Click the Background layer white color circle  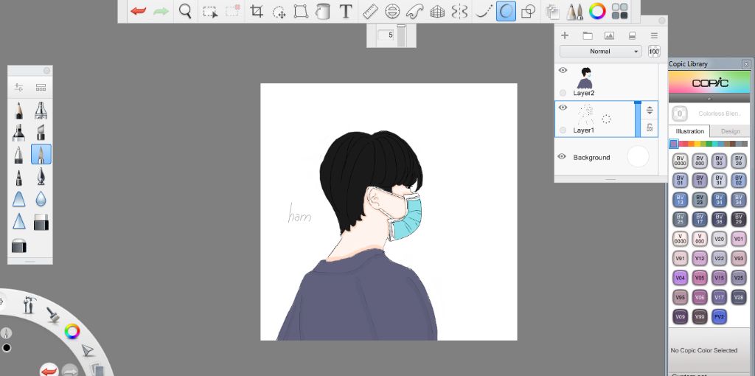pos(638,157)
